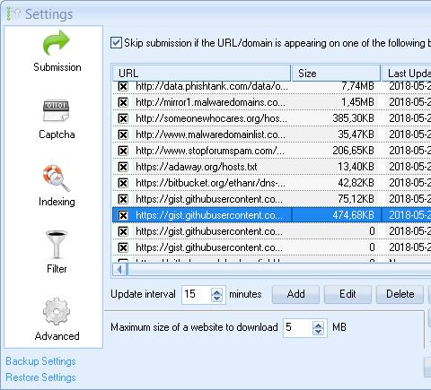Screen dimensions: 431x390
Task: Click the Delete blacklist button
Action: [x=400, y=294]
